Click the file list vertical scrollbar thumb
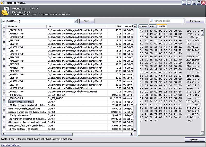Viewport: 206px width, 147px height. [x=135, y=117]
